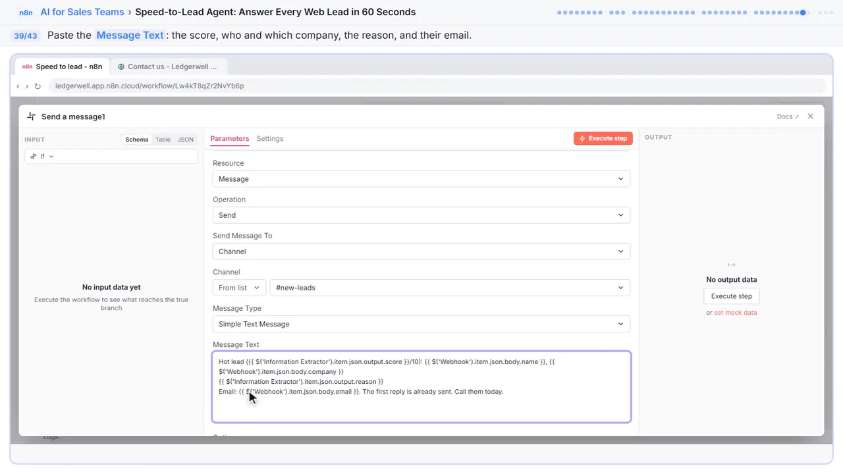The width and height of the screenshot is (843, 474).
Task: Open the Operation dropdown showing Send
Action: click(x=421, y=215)
